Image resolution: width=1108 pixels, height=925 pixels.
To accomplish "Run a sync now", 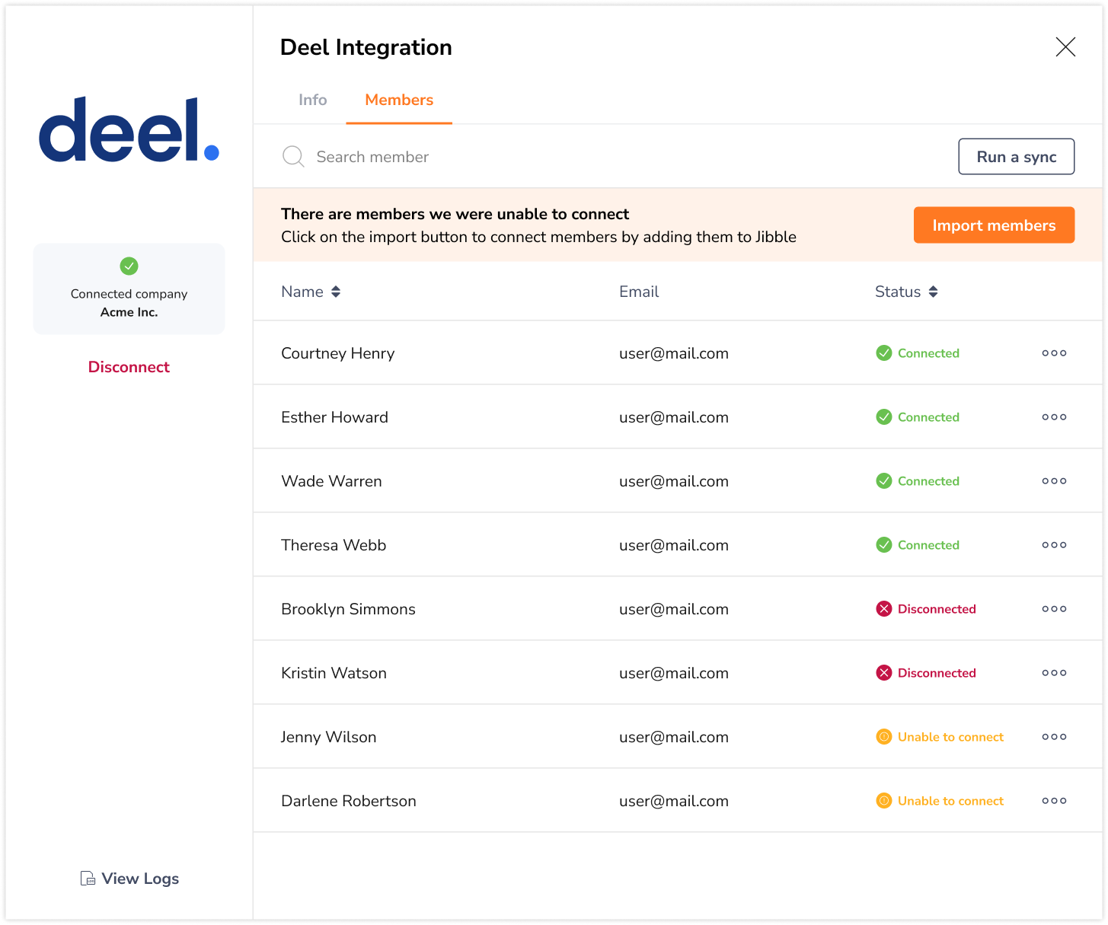I will [x=1016, y=156].
